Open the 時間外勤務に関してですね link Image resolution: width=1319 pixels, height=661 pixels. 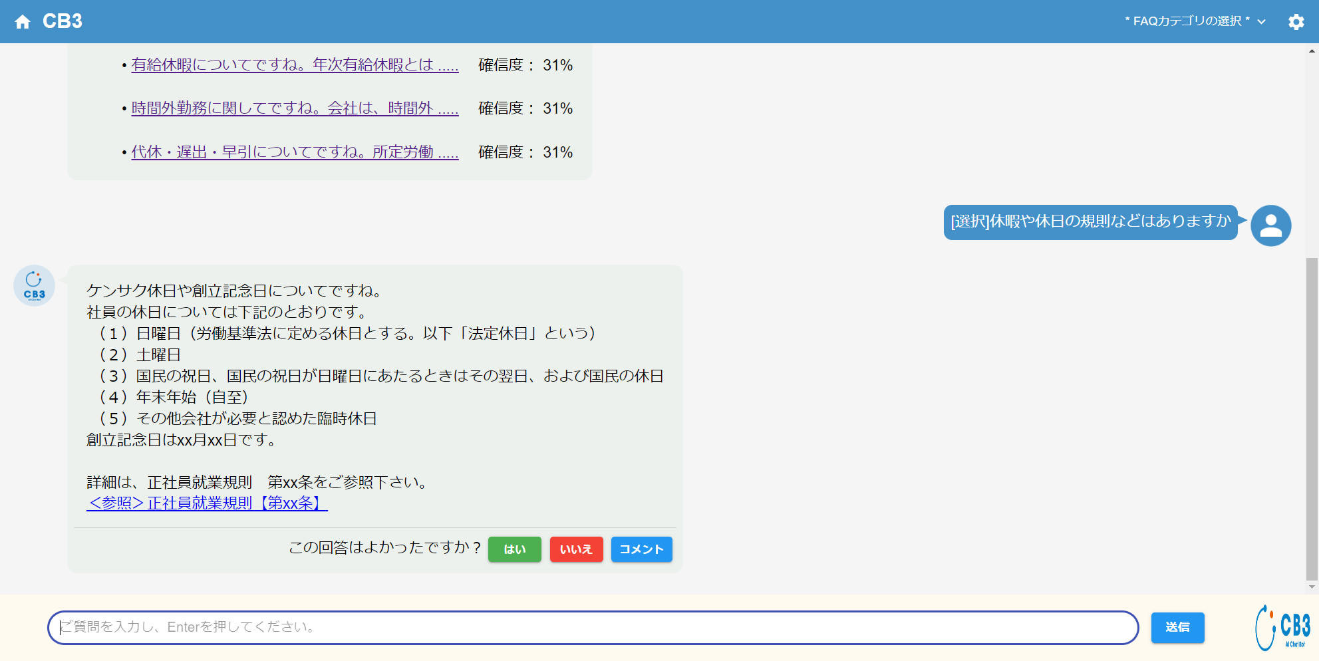(x=295, y=108)
